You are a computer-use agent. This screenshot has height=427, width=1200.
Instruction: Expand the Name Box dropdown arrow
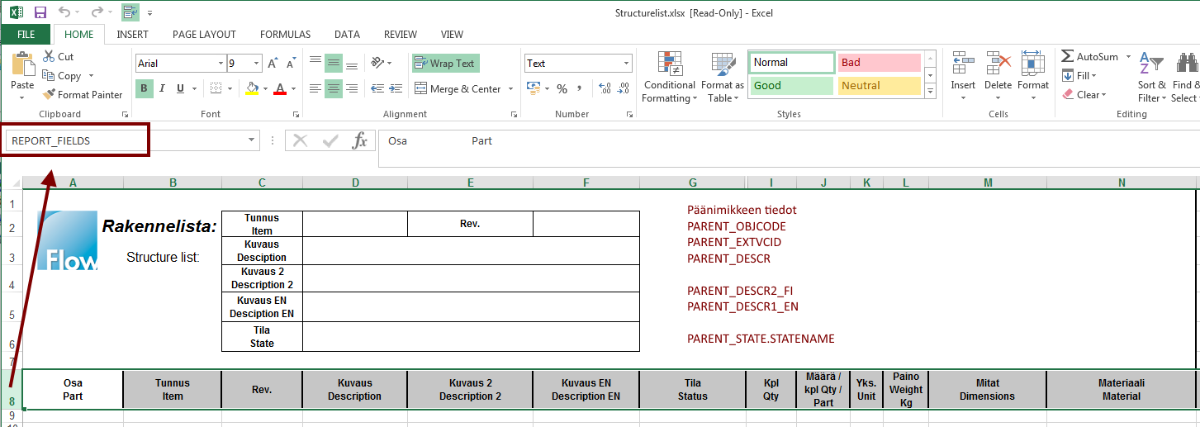point(252,141)
